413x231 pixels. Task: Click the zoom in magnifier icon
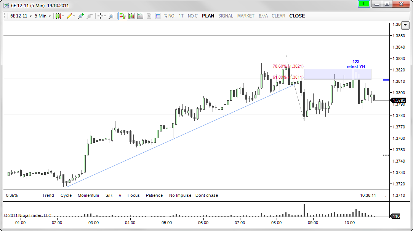81,16
